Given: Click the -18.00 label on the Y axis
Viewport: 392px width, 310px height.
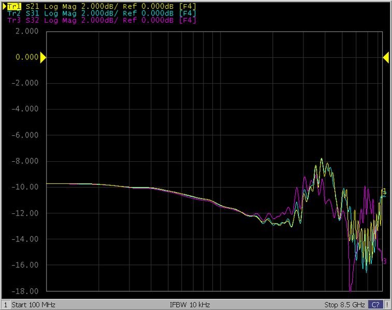Looking at the screenshot, I should tap(27, 291).
